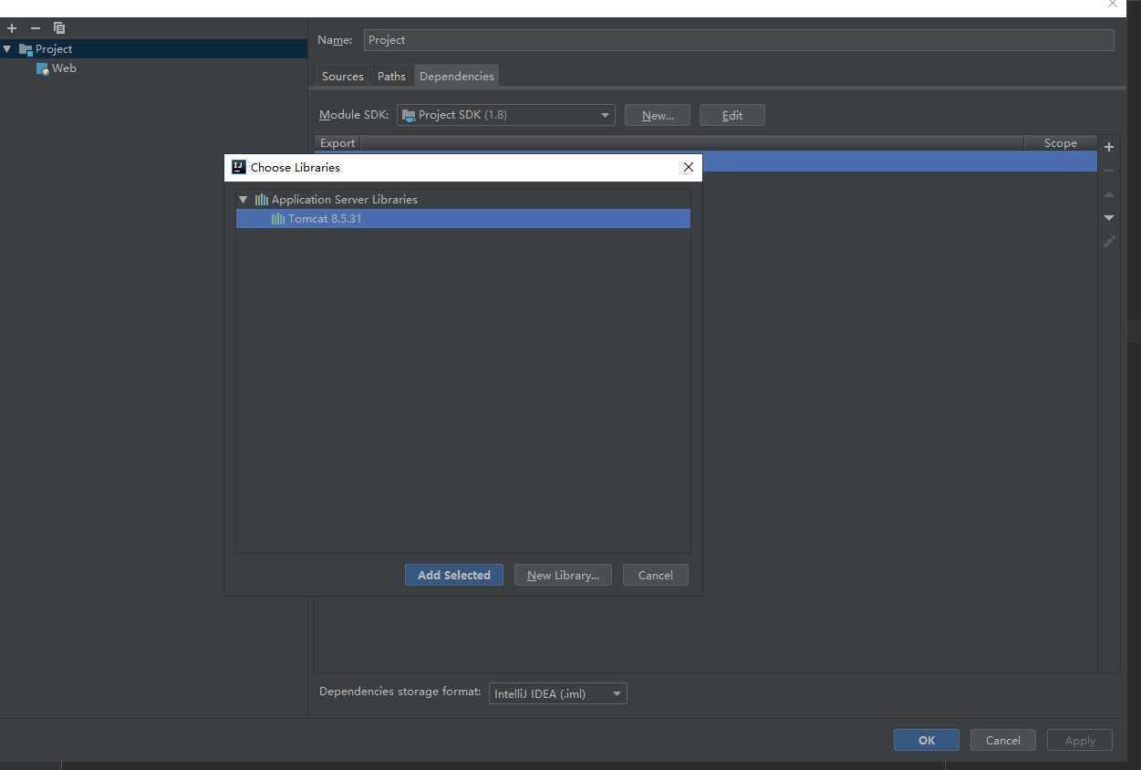The image size is (1141, 770).
Task: Click the add module plus icon
Action: click(x=12, y=28)
